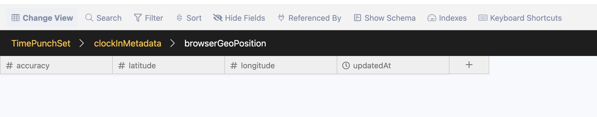Click the clock icon beside updatedAt
Image resolution: width=597 pixels, height=117 pixels.
pos(346,65)
